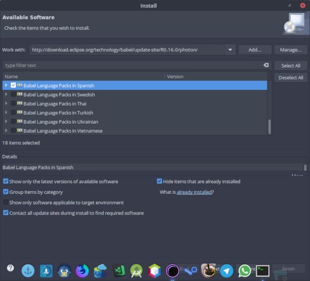Click the Vietnamese language pack package icon
The image size is (310, 281).
[x=20, y=130]
